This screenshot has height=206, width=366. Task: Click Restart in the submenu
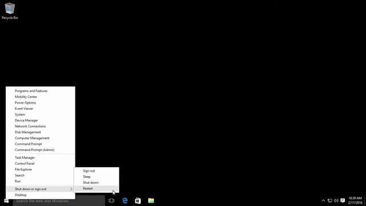tap(97, 188)
